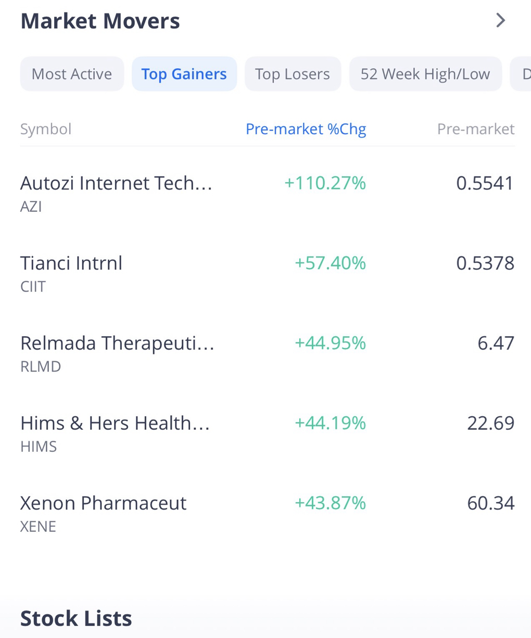The height and width of the screenshot is (638, 531).
Task: Switch to Top Losers tab
Action: pyautogui.click(x=293, y=74)
